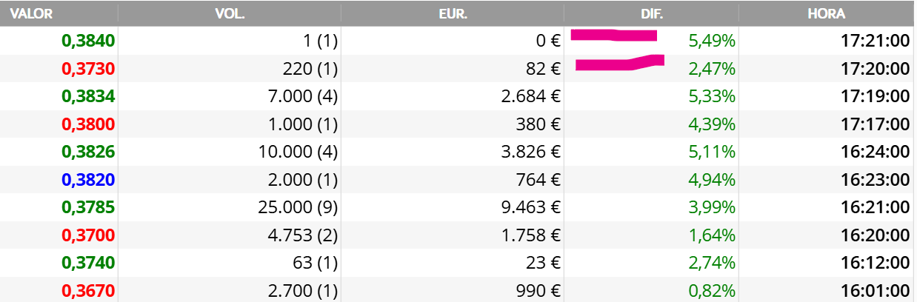Click the 3.826 € amount cell

(x=531, y=152)
